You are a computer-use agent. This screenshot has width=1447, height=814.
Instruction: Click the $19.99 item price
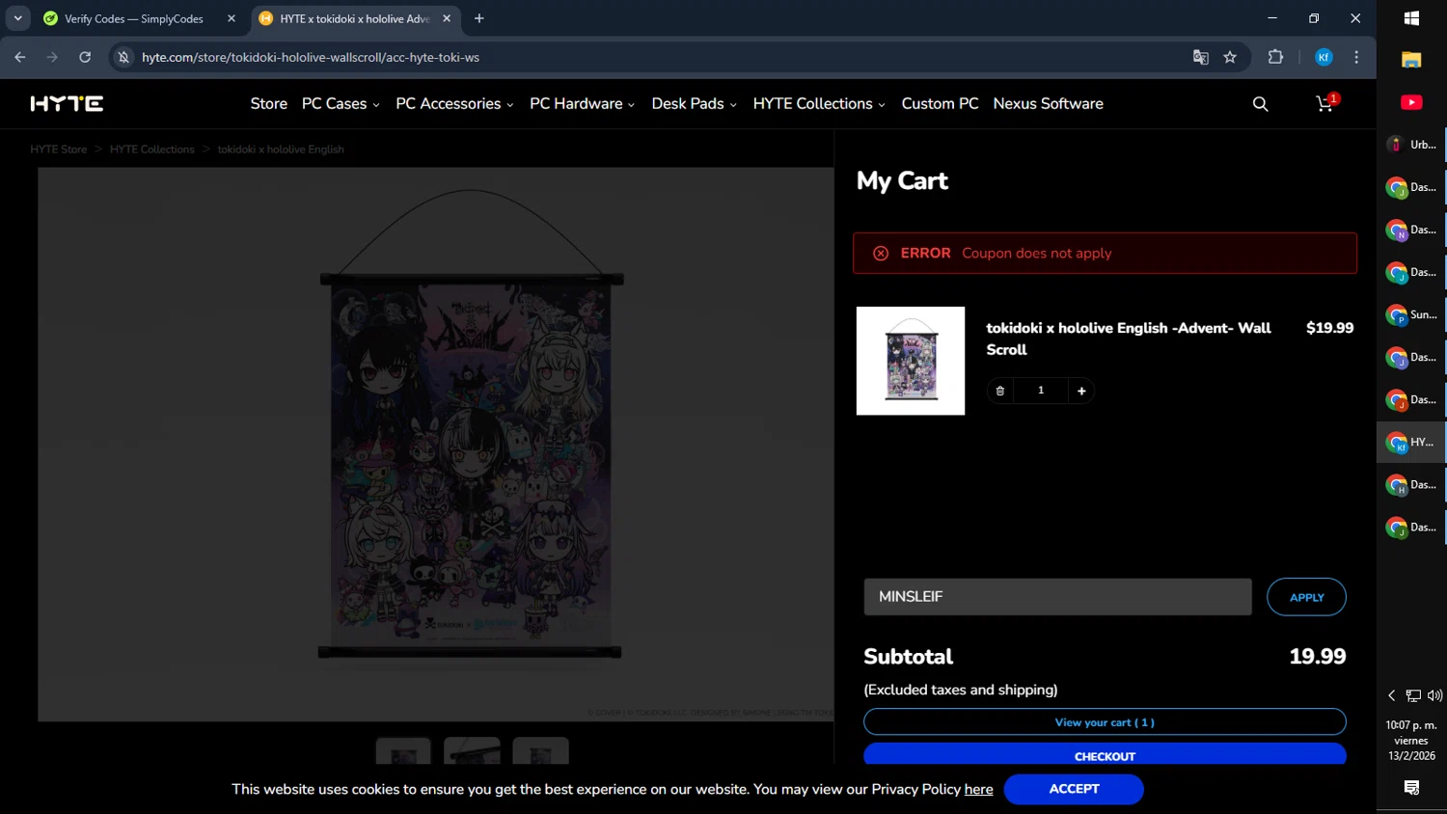tap(1329, 328)
